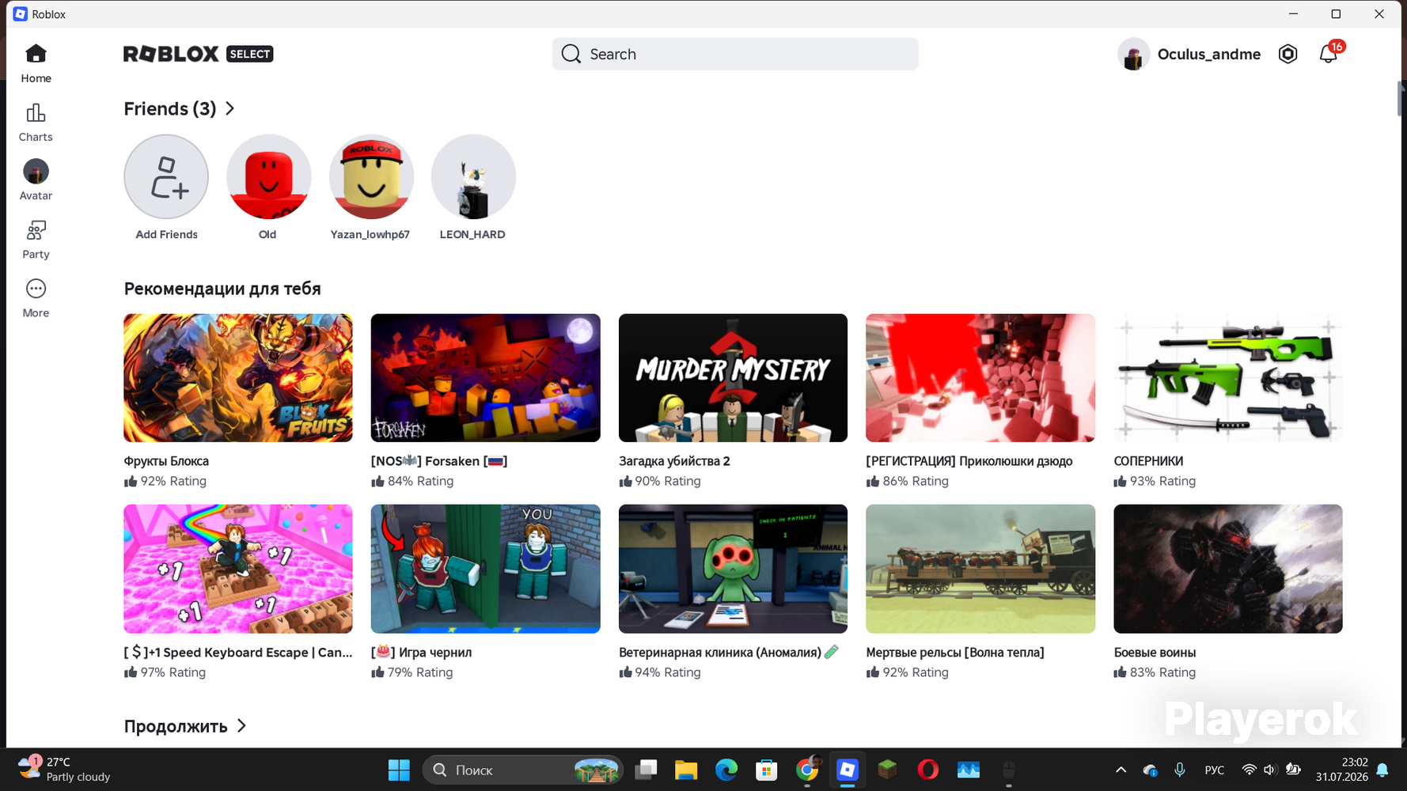Open the Robux balance icon

pyautogui.click(x=1288, y=54)
